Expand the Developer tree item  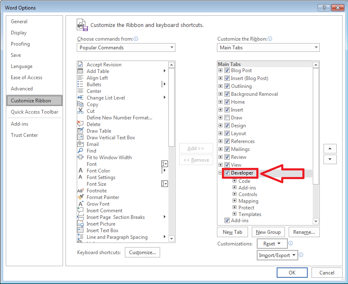(x=220, y=173)
